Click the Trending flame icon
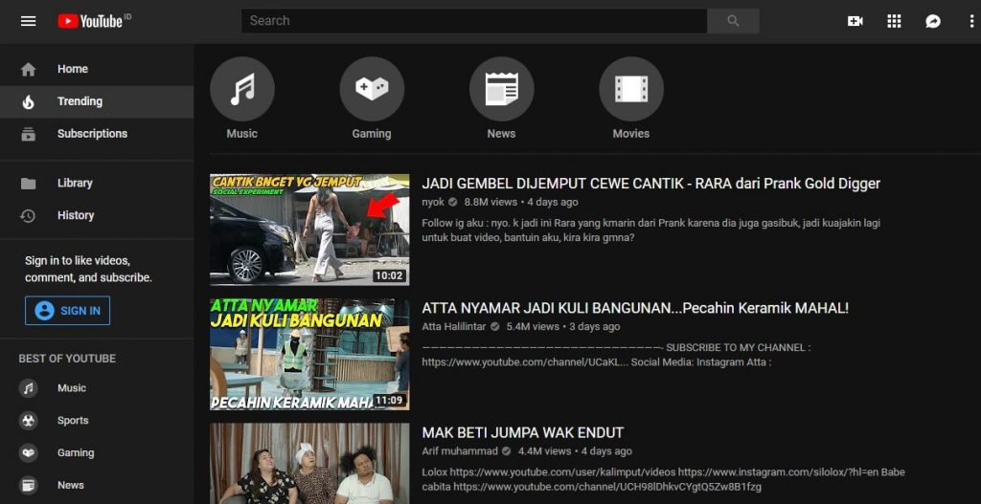981x504 pixels. [28, 101]
